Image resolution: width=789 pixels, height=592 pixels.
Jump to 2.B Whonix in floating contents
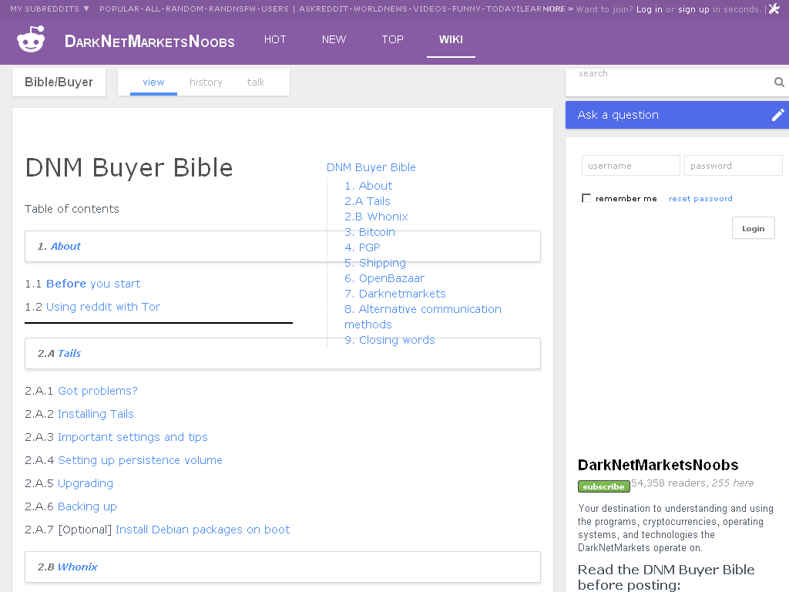(x=376, y=217)
